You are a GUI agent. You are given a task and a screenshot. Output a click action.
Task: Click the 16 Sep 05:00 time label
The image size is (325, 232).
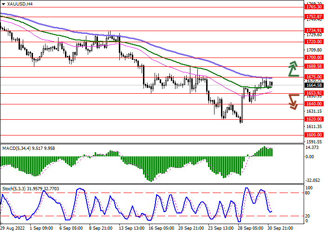162,228
